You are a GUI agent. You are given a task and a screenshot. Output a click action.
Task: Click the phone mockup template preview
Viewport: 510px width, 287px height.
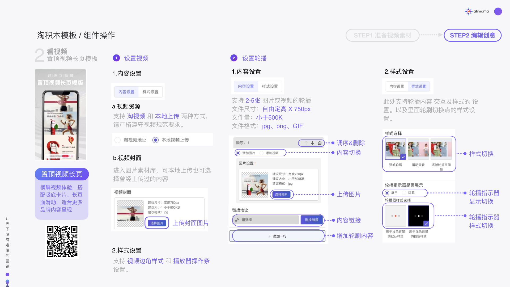click(61, 115)
